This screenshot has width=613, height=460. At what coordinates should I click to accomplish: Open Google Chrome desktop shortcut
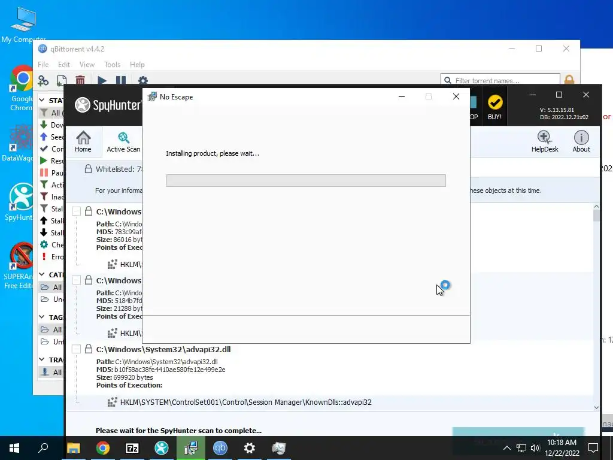tap(22, 89)
